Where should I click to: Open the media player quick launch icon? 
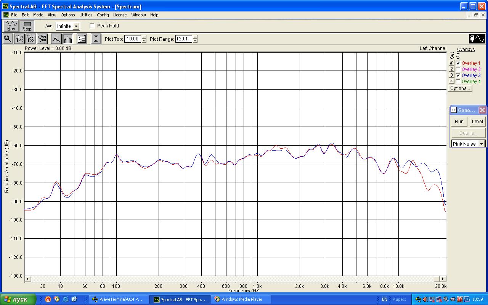point(57,299)
